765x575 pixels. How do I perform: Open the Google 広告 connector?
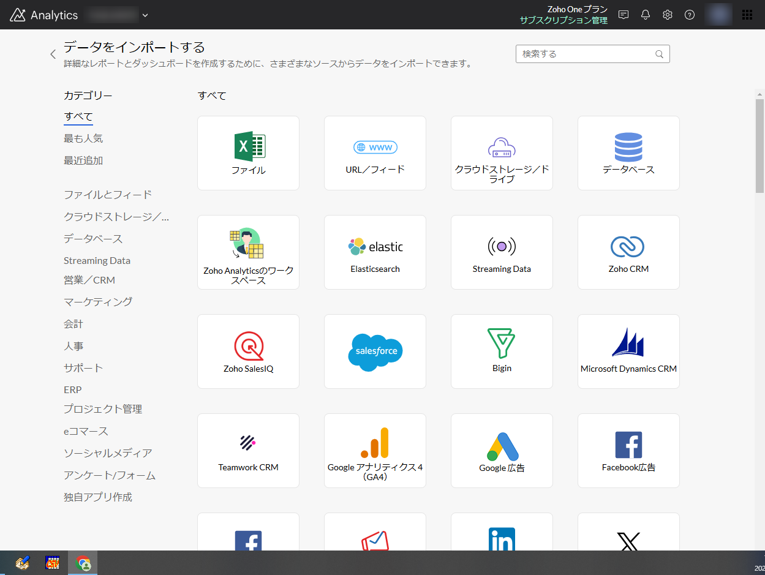[x=502, y=451]
